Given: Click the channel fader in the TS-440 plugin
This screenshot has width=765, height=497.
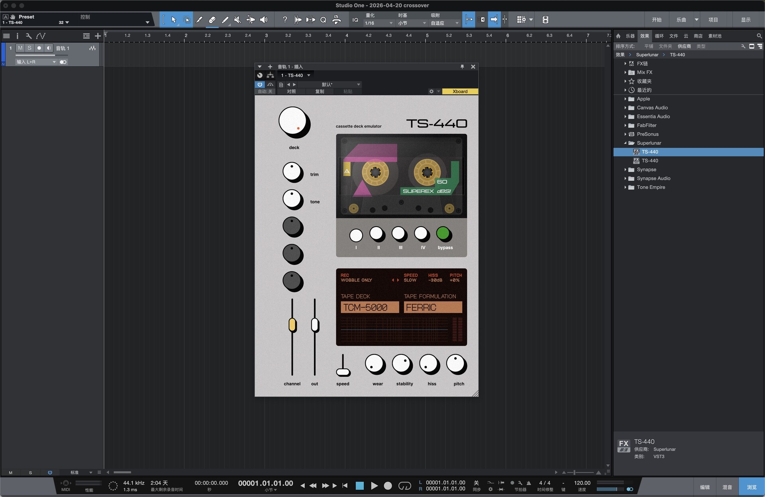Looking at the screenshot, I should (x=292, y=325).
